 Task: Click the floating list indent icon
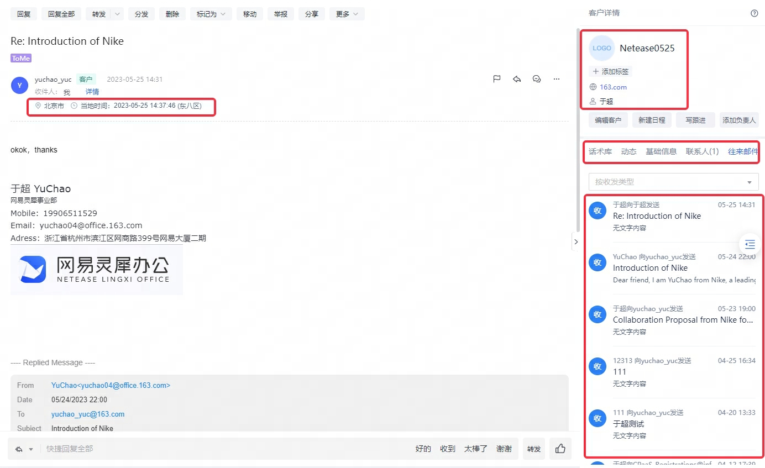click(x=750, y=244)
